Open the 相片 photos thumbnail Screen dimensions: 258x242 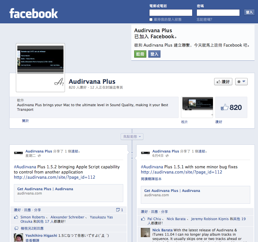point(197,107)
